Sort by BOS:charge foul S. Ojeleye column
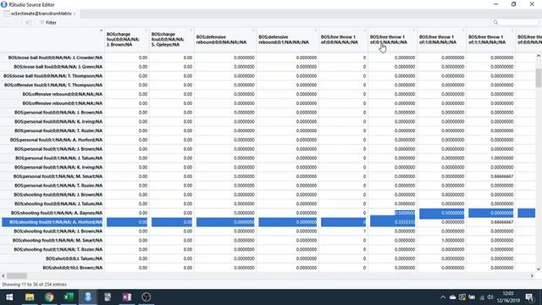Image resolution: width=542 pixels, height=305 pixels. (x=171, y=40)
